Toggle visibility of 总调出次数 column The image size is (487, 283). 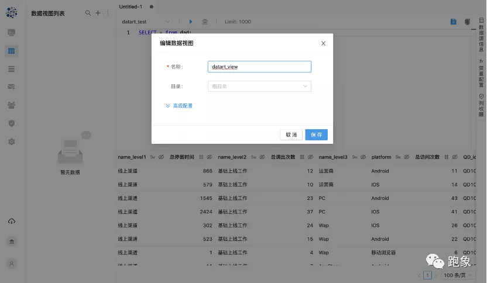310,157
